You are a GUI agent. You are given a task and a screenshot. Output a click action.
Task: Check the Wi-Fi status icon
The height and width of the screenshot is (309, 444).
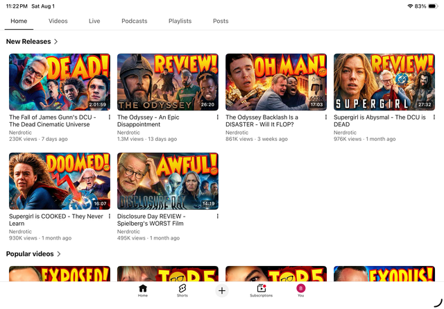410,6
